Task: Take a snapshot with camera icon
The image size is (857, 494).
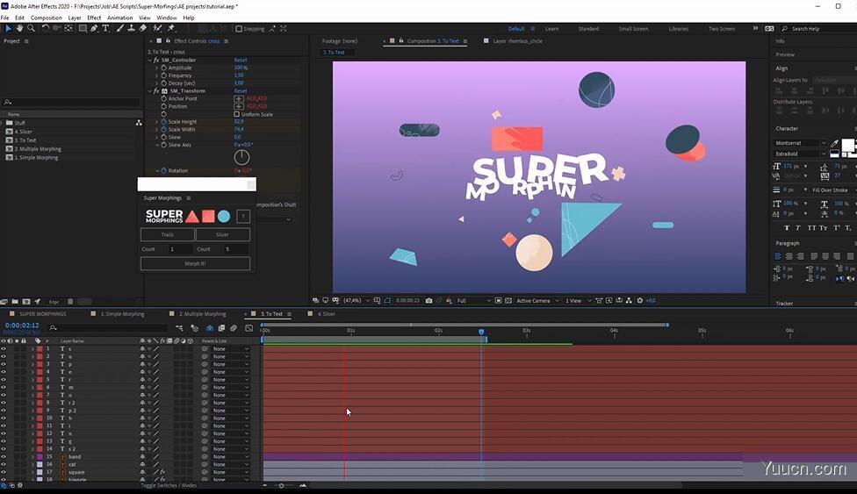Action: [x=429, y=301]
